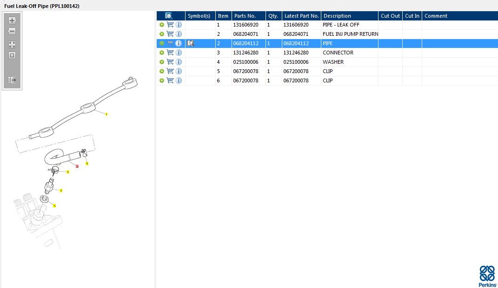Add FUEL INJ PUMP RETURN to cart
The width and height of the screenshot is (498, 288).
(x=170, y=33)
